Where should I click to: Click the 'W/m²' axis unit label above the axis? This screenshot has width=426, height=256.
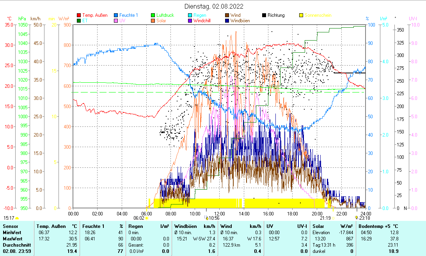click(64, 19)
